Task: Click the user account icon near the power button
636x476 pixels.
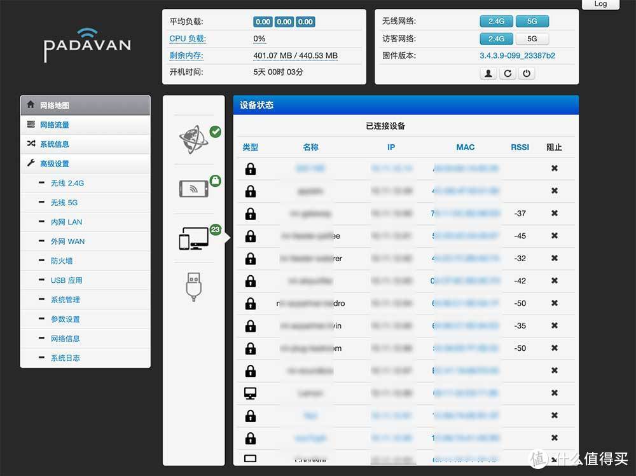Action: (x=488, y=73)
